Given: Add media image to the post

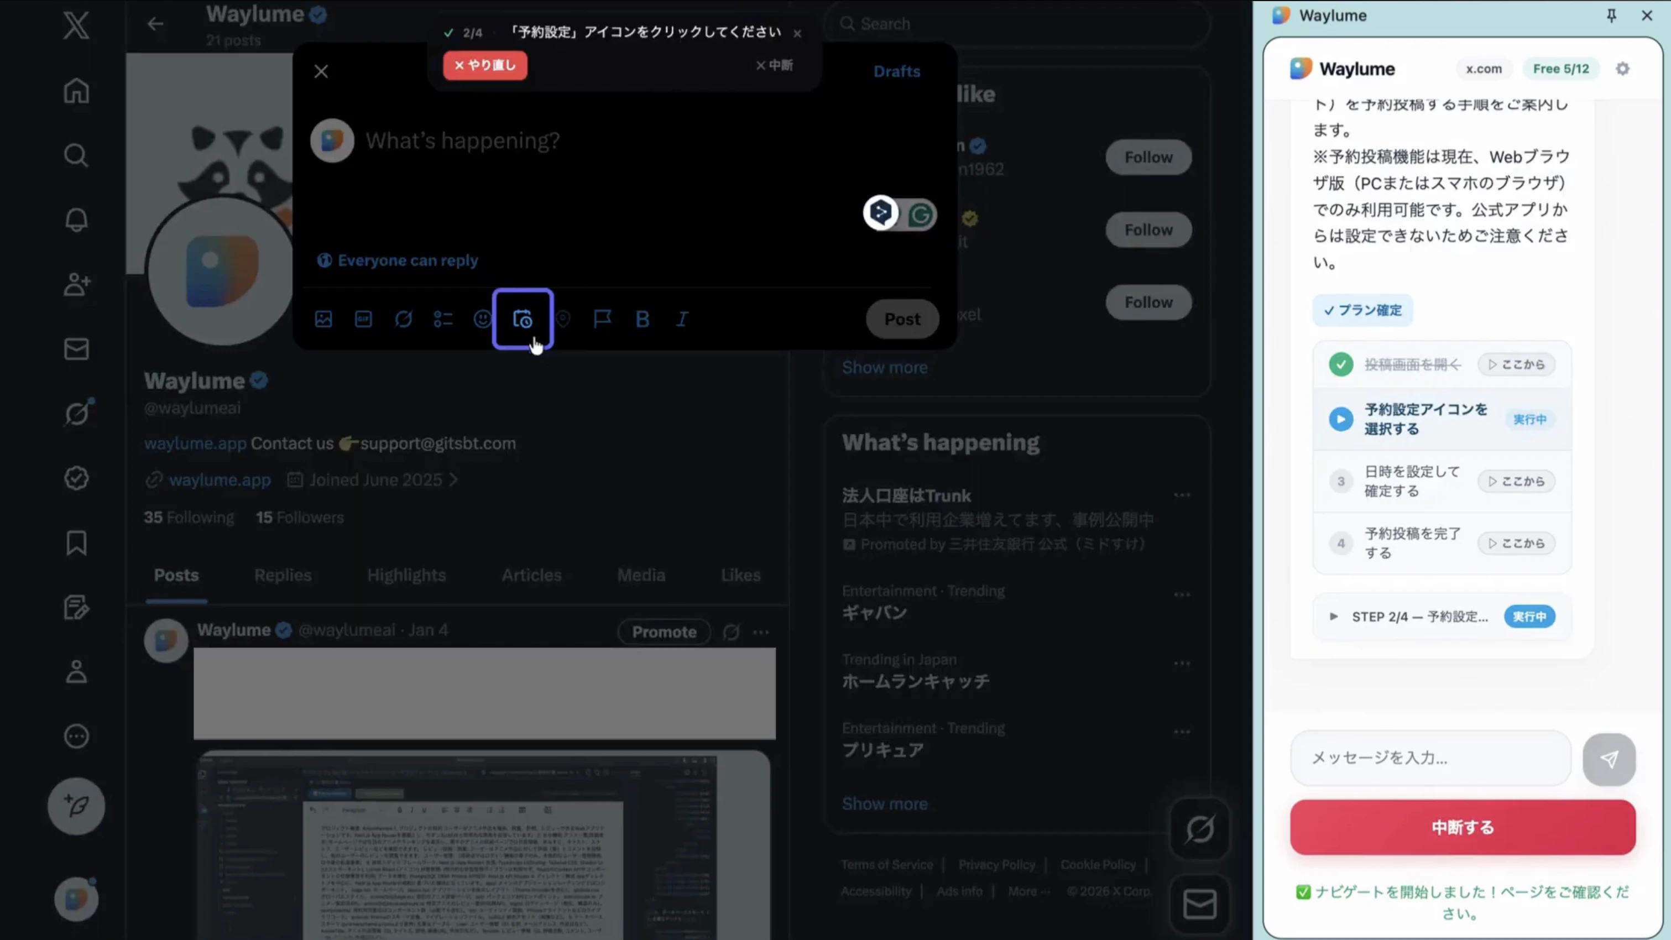Looking at the screenshot, I should point(323,319).
